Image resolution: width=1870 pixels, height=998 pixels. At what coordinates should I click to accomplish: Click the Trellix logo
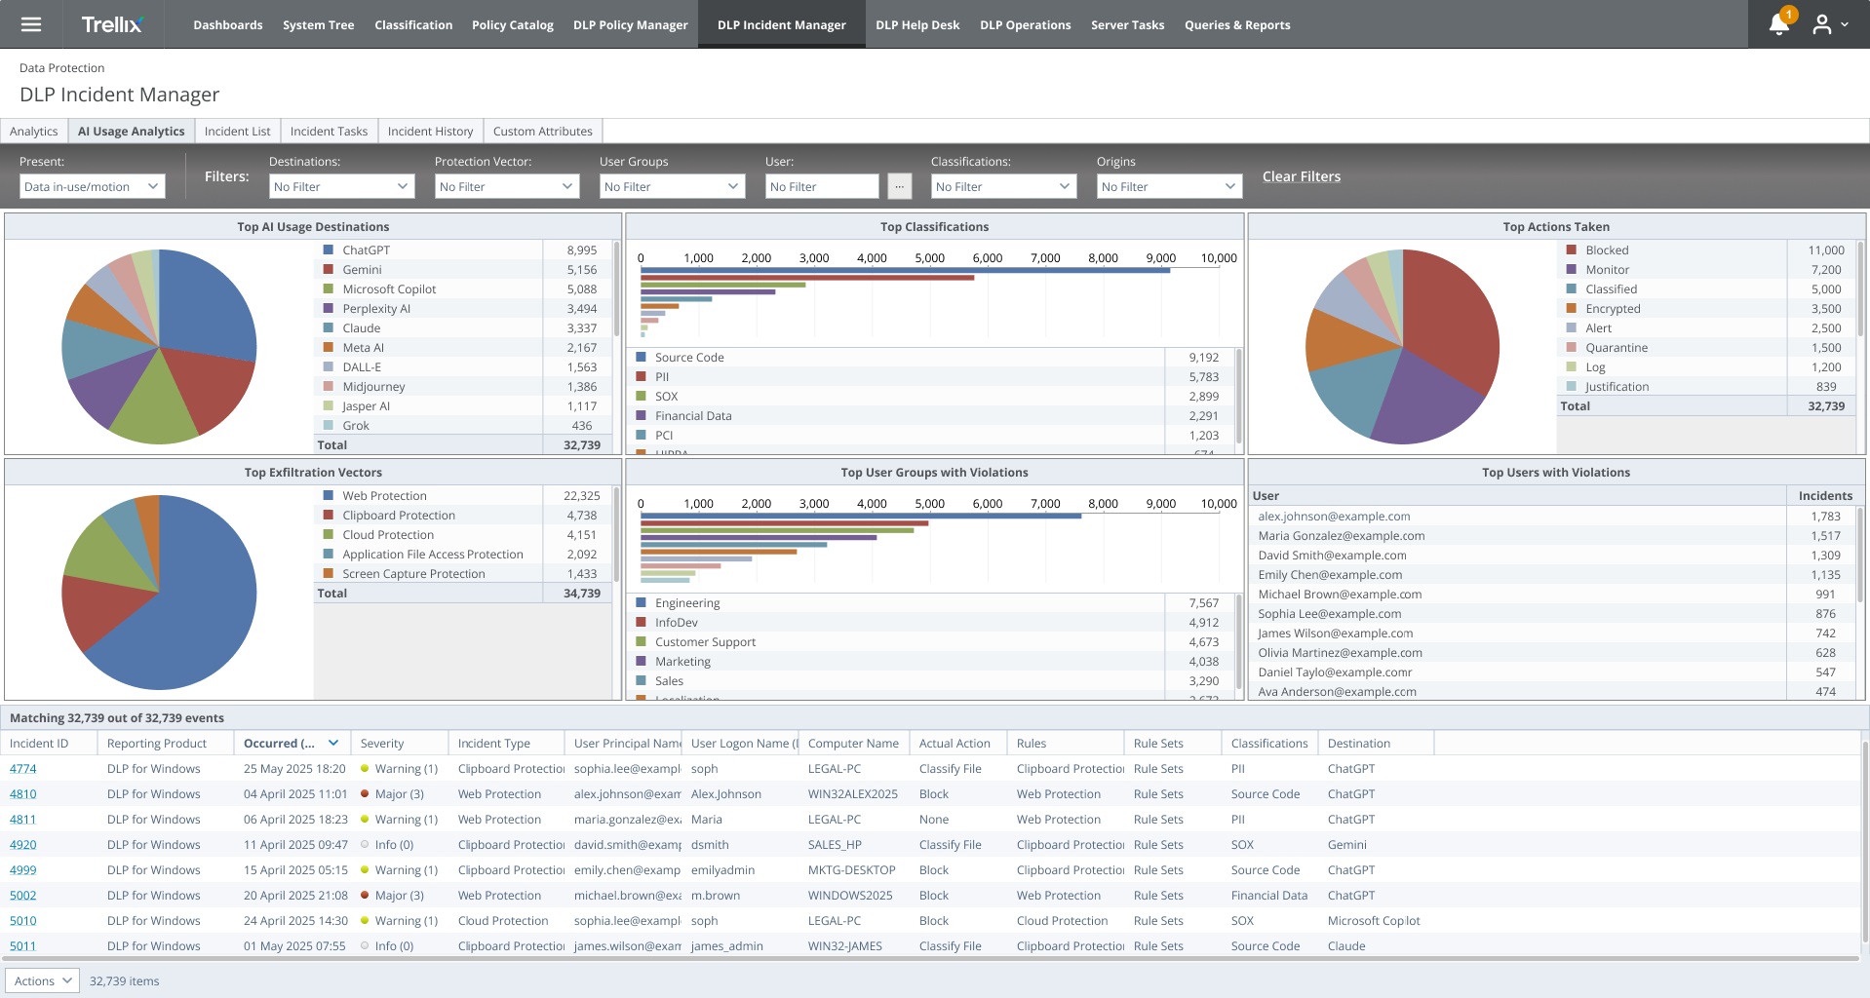pos(112,24)
